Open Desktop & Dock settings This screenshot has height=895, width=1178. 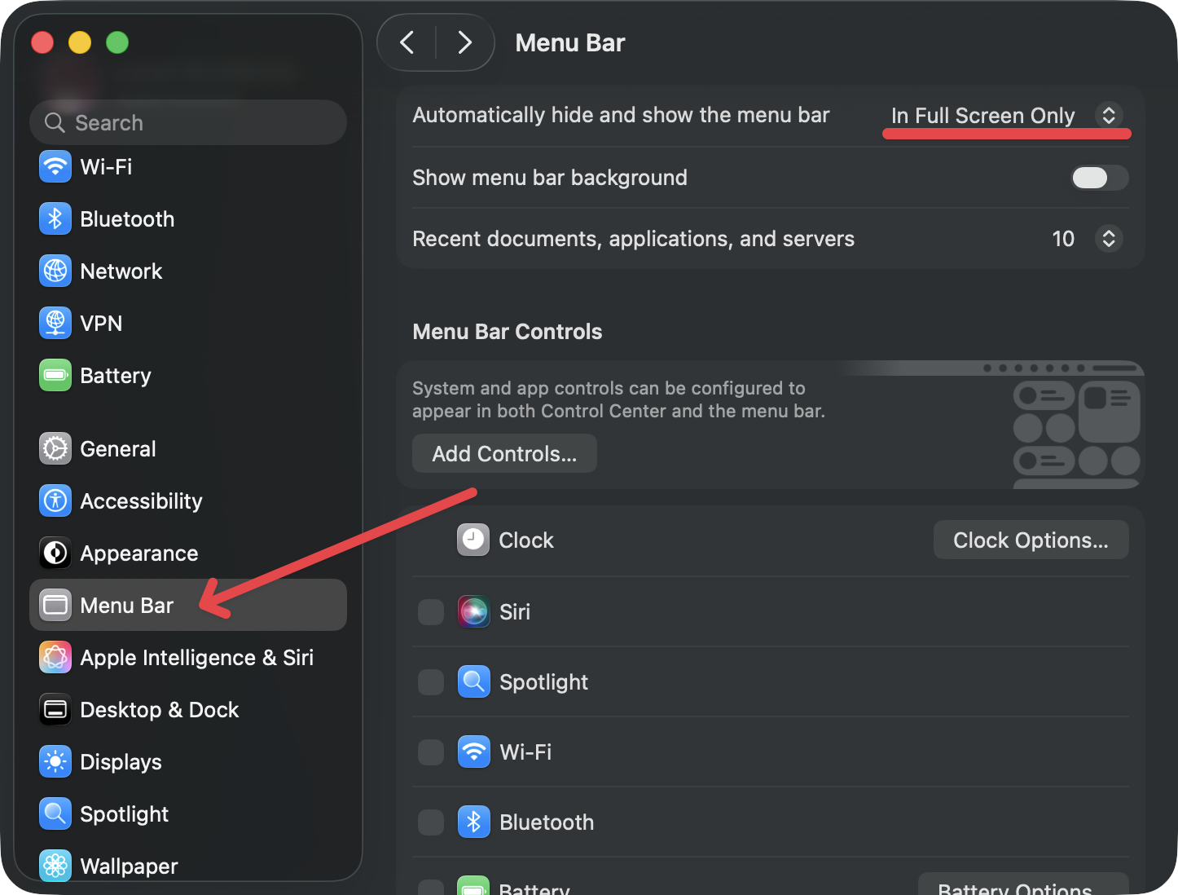click(188, 710)
